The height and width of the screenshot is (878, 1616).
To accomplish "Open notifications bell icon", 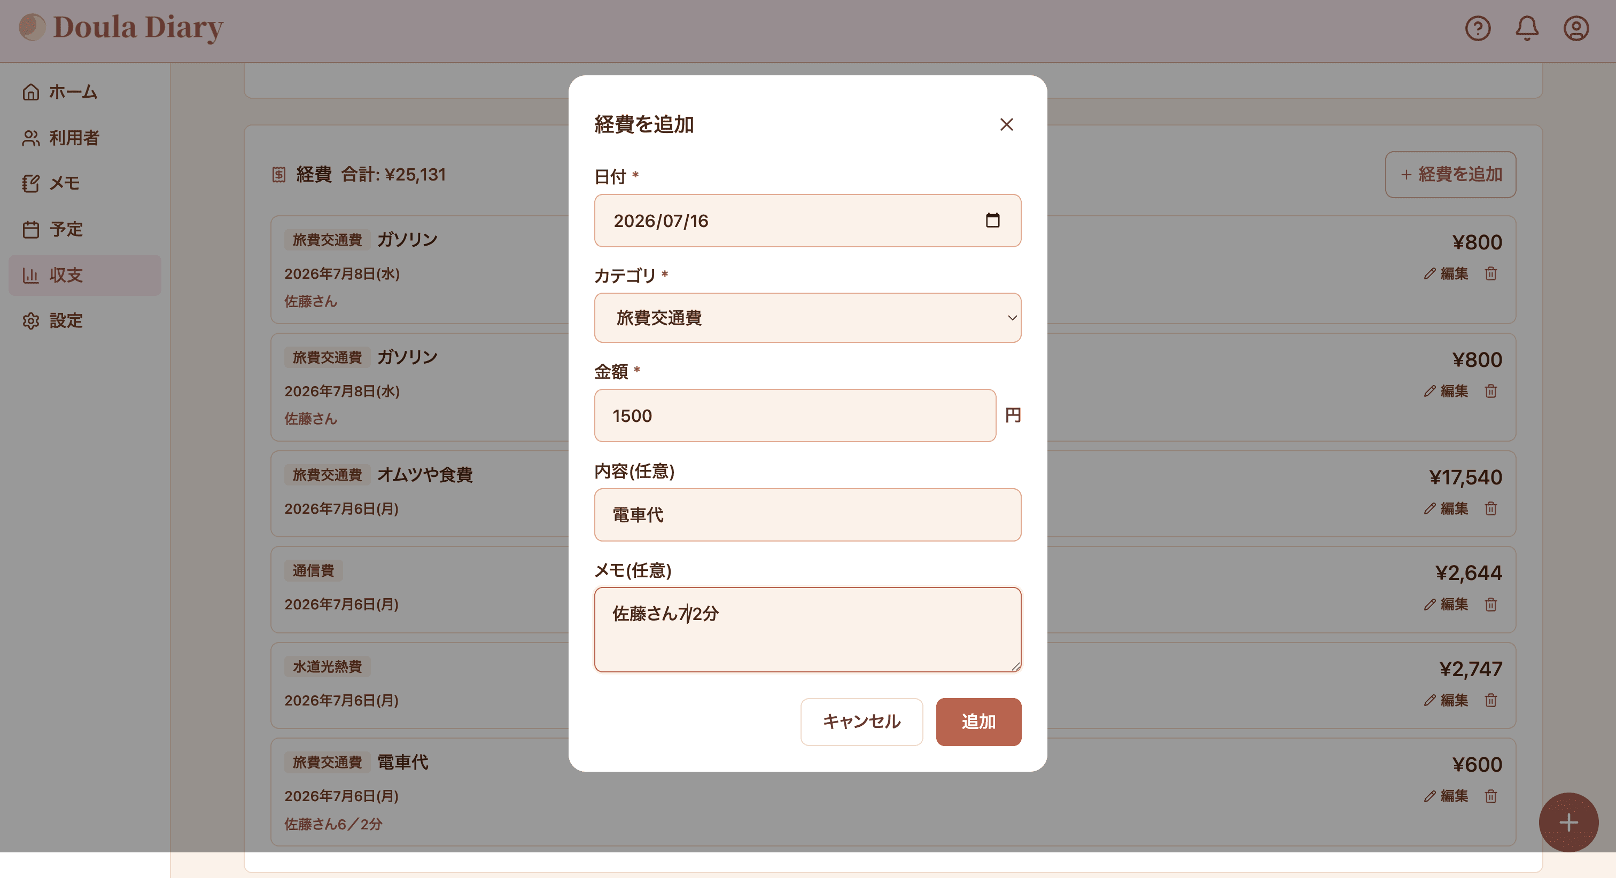I will 1527,28.
